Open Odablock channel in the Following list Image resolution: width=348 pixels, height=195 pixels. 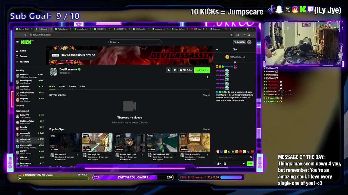[30, 76]
